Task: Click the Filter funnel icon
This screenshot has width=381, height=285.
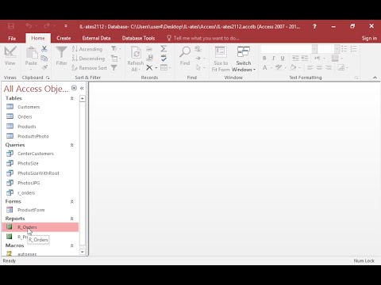Action: 61,52
